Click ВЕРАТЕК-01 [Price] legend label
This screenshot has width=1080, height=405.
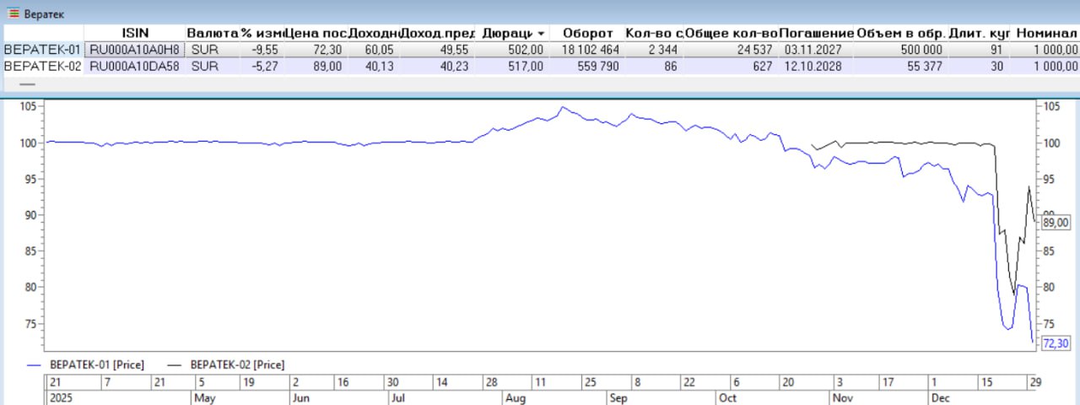(x=96, y=364)
